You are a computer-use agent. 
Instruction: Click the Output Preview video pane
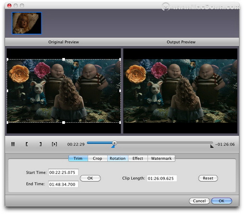coord(180,91)
